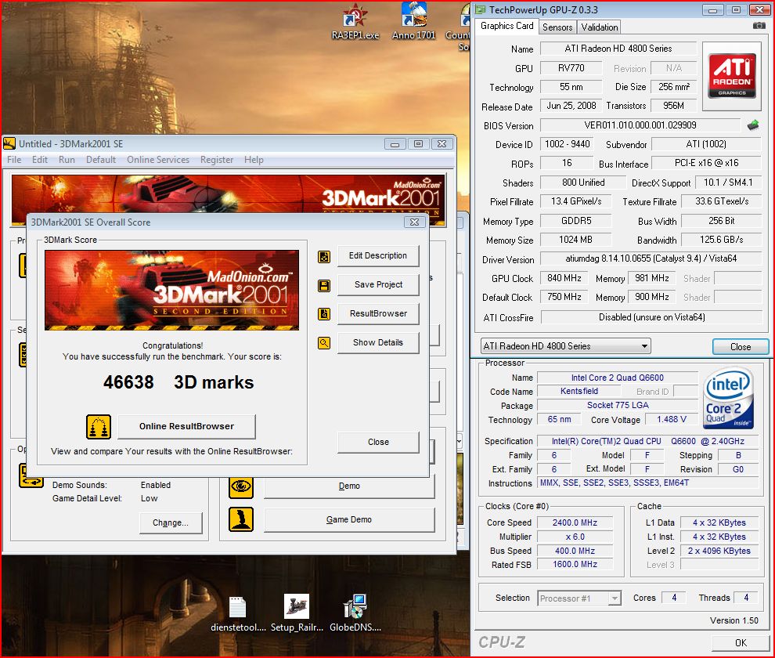The height and width of the screenshot is (658, 775).
Task: Click the Demo button
Action: [x=349, y=486]
